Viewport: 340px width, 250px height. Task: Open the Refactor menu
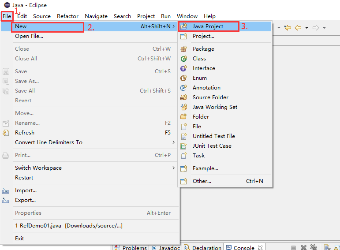67,16
